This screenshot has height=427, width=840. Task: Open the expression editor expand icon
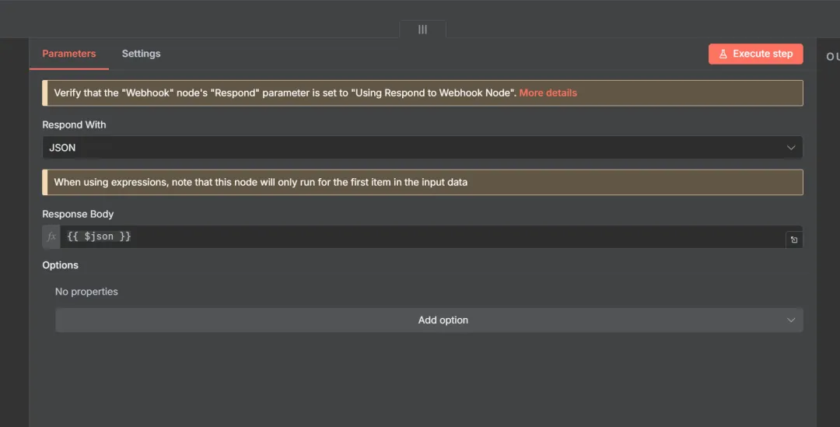pyautogui.click(x=794, y=240)
